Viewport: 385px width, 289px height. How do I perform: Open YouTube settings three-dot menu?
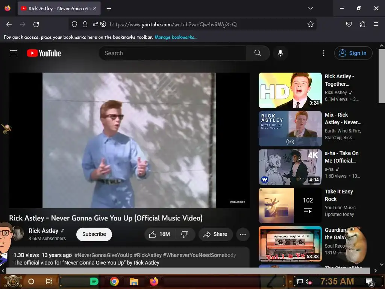tap(324, 53)
